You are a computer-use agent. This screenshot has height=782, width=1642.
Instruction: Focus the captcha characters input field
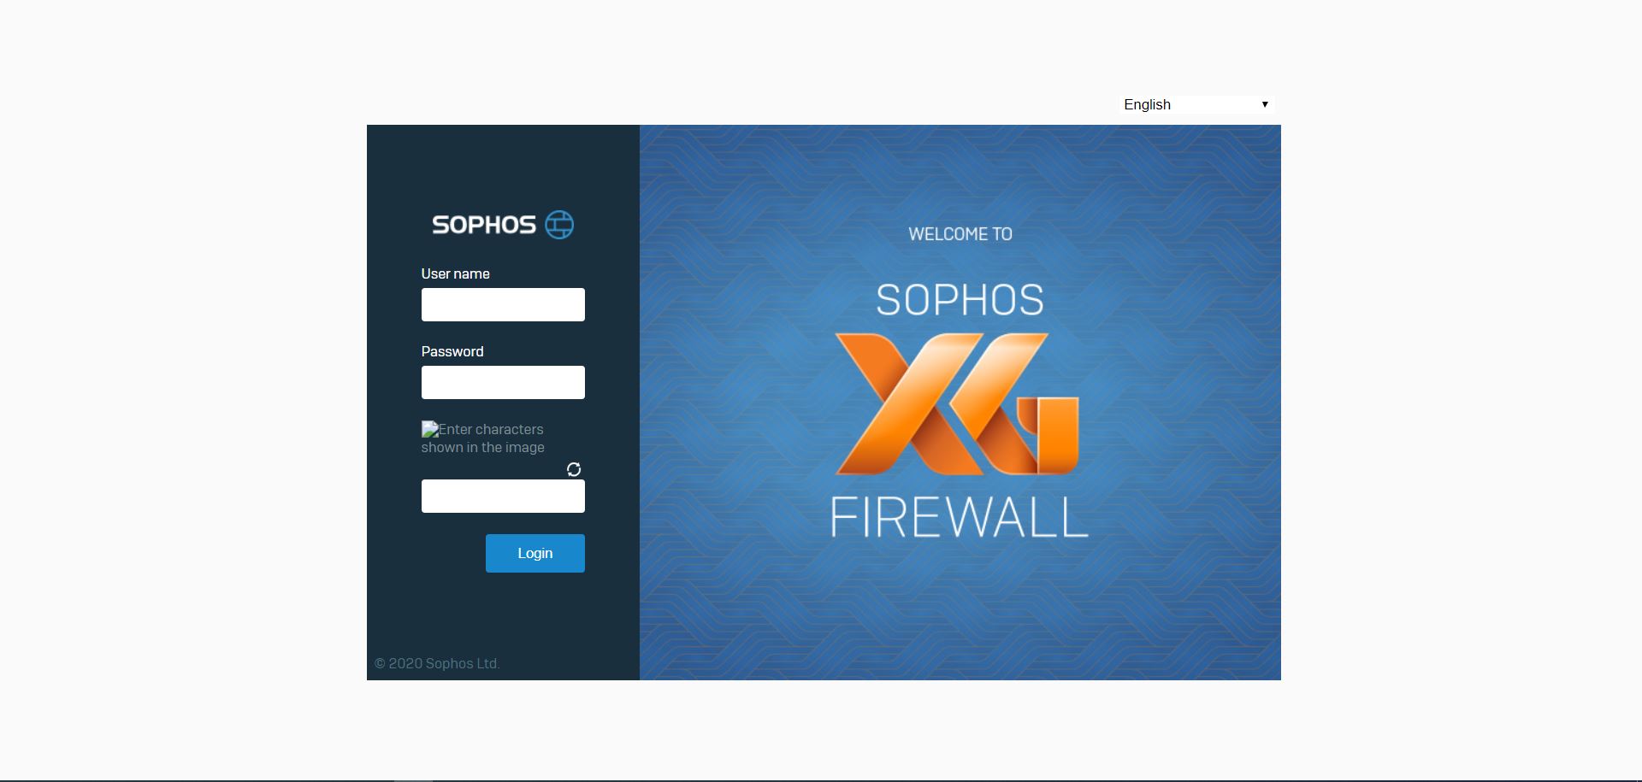[503, 496]
